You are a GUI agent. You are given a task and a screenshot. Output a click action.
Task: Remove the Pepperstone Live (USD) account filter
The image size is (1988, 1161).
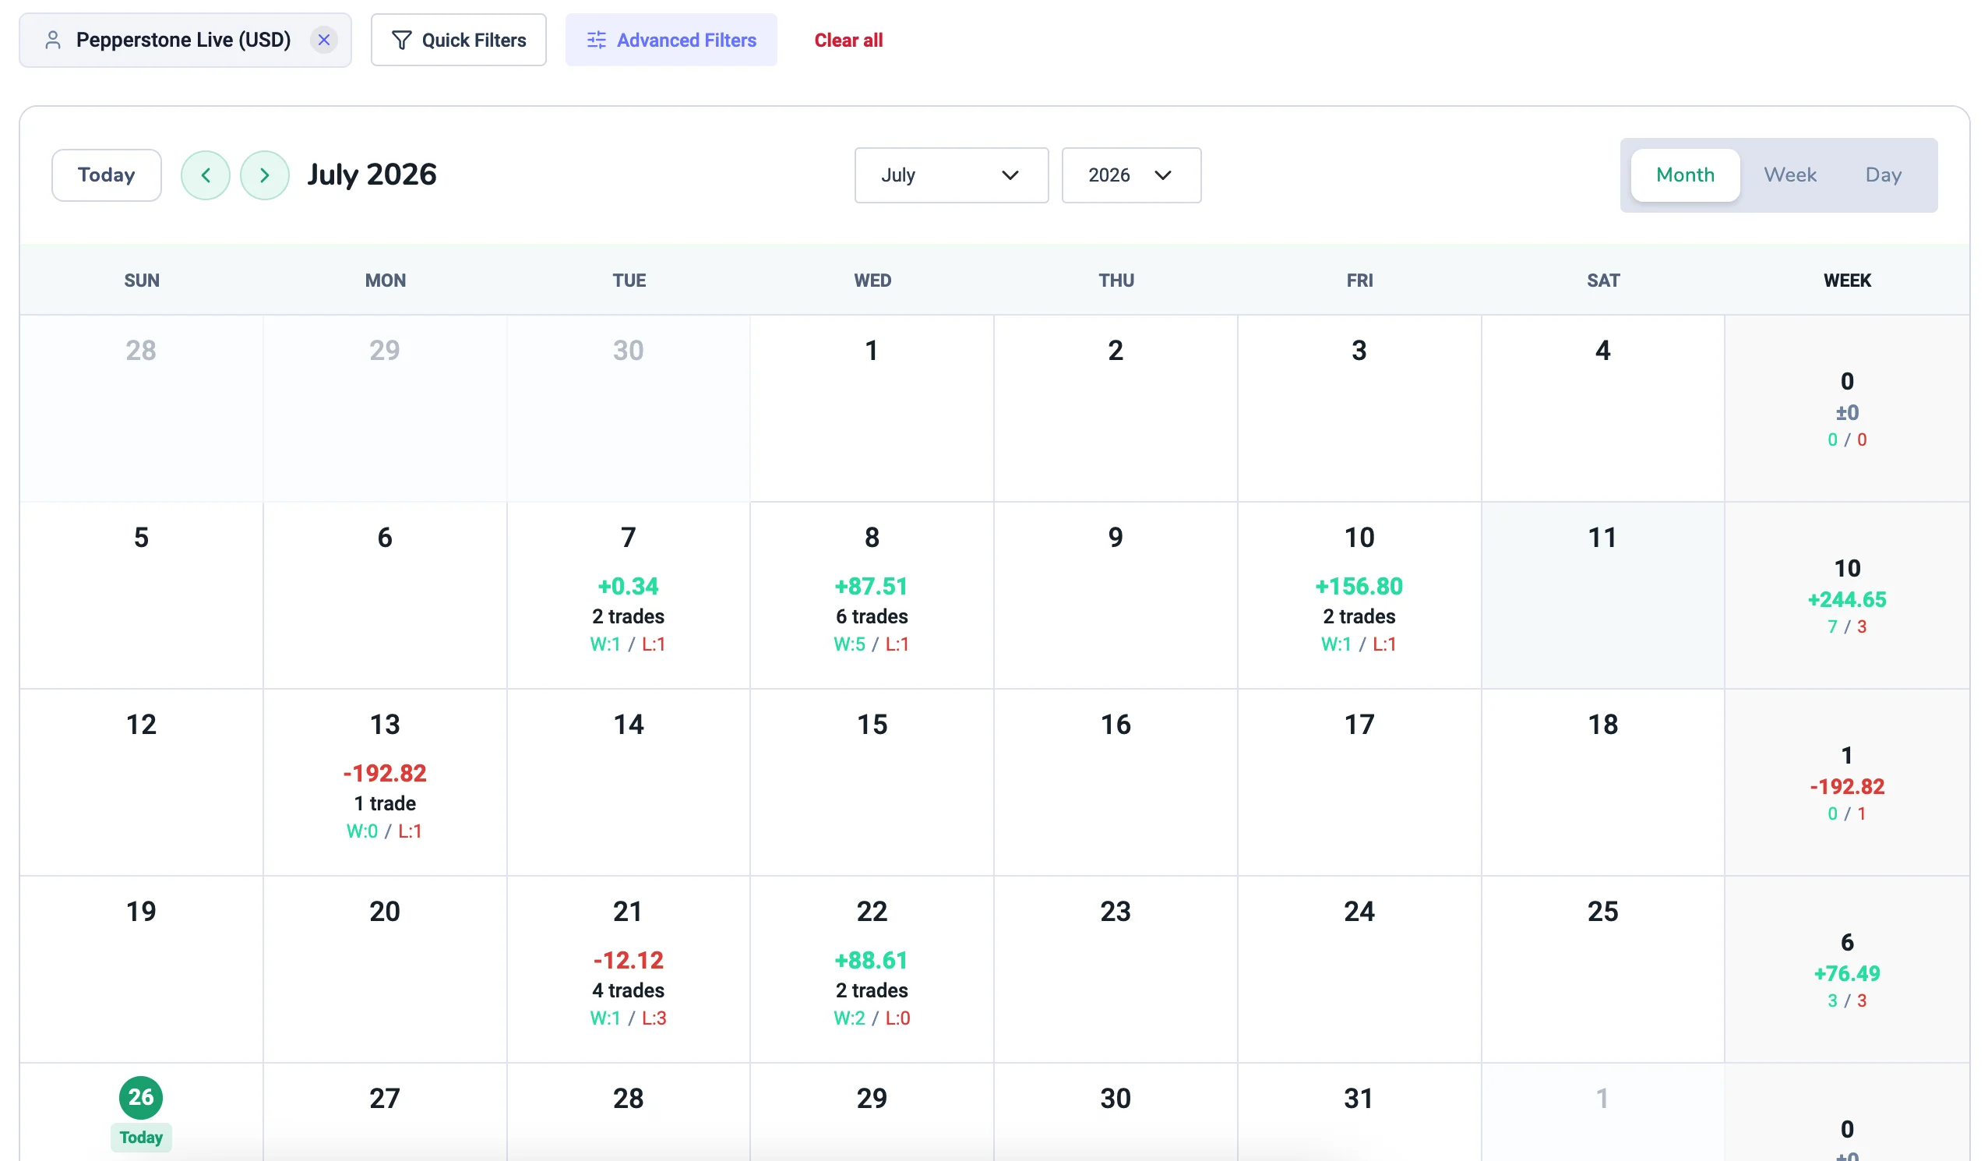tap(323, 41)
